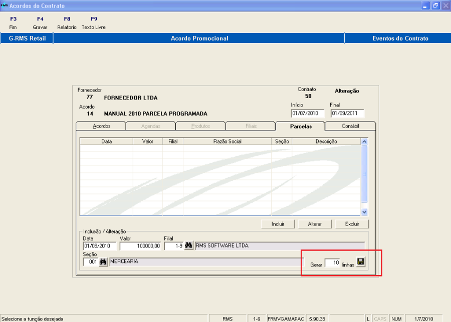Click the Filial column header

tap(173, 141)
